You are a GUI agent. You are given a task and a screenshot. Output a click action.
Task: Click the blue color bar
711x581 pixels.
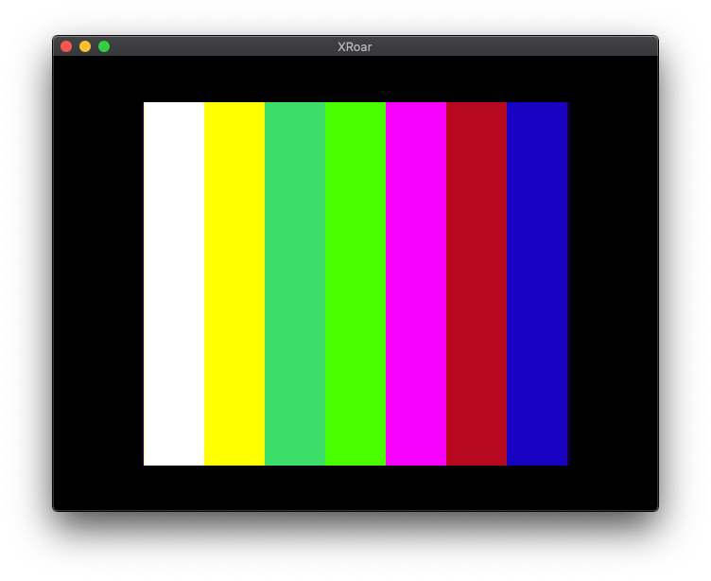537,284
